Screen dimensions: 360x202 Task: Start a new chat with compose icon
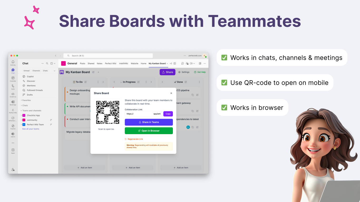point(52,63)
